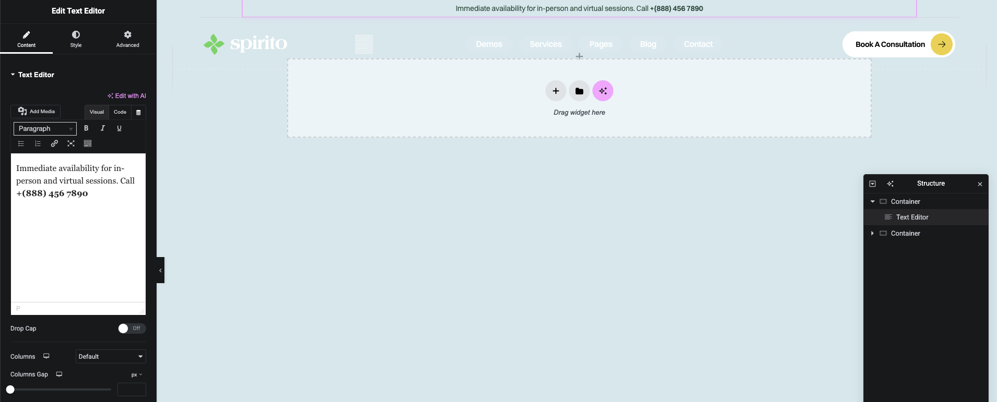Click the numbered list icon
997x402 pixels.
coord(38,143)
